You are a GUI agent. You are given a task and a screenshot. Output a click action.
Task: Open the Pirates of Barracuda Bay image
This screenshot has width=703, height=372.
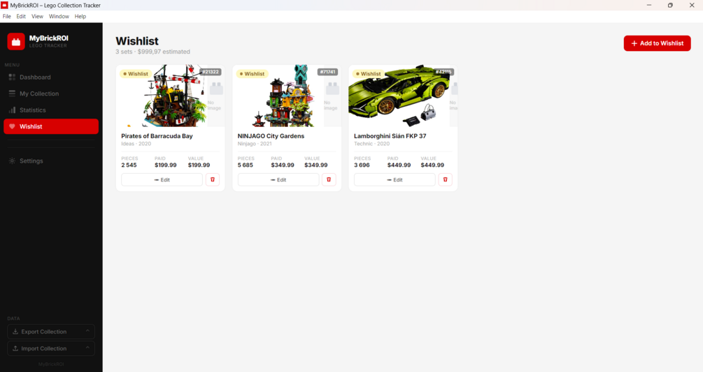171,96
